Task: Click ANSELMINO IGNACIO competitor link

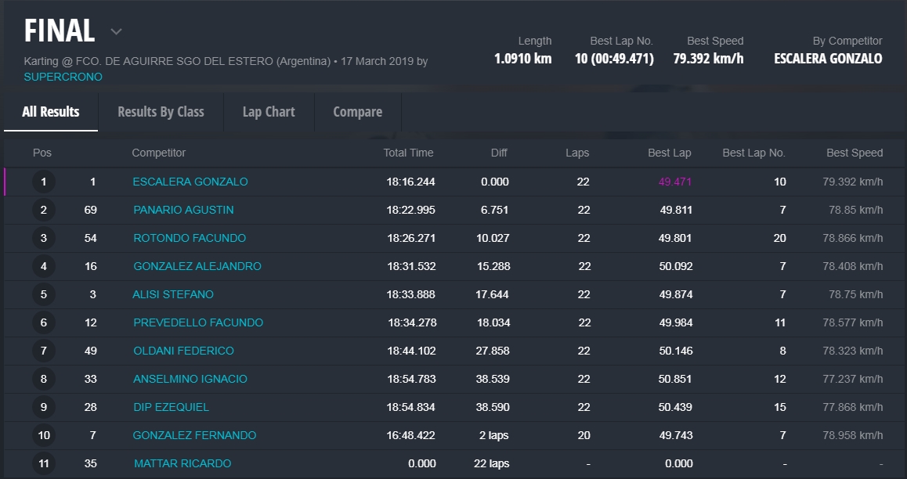Action: (x=190, y=379)
